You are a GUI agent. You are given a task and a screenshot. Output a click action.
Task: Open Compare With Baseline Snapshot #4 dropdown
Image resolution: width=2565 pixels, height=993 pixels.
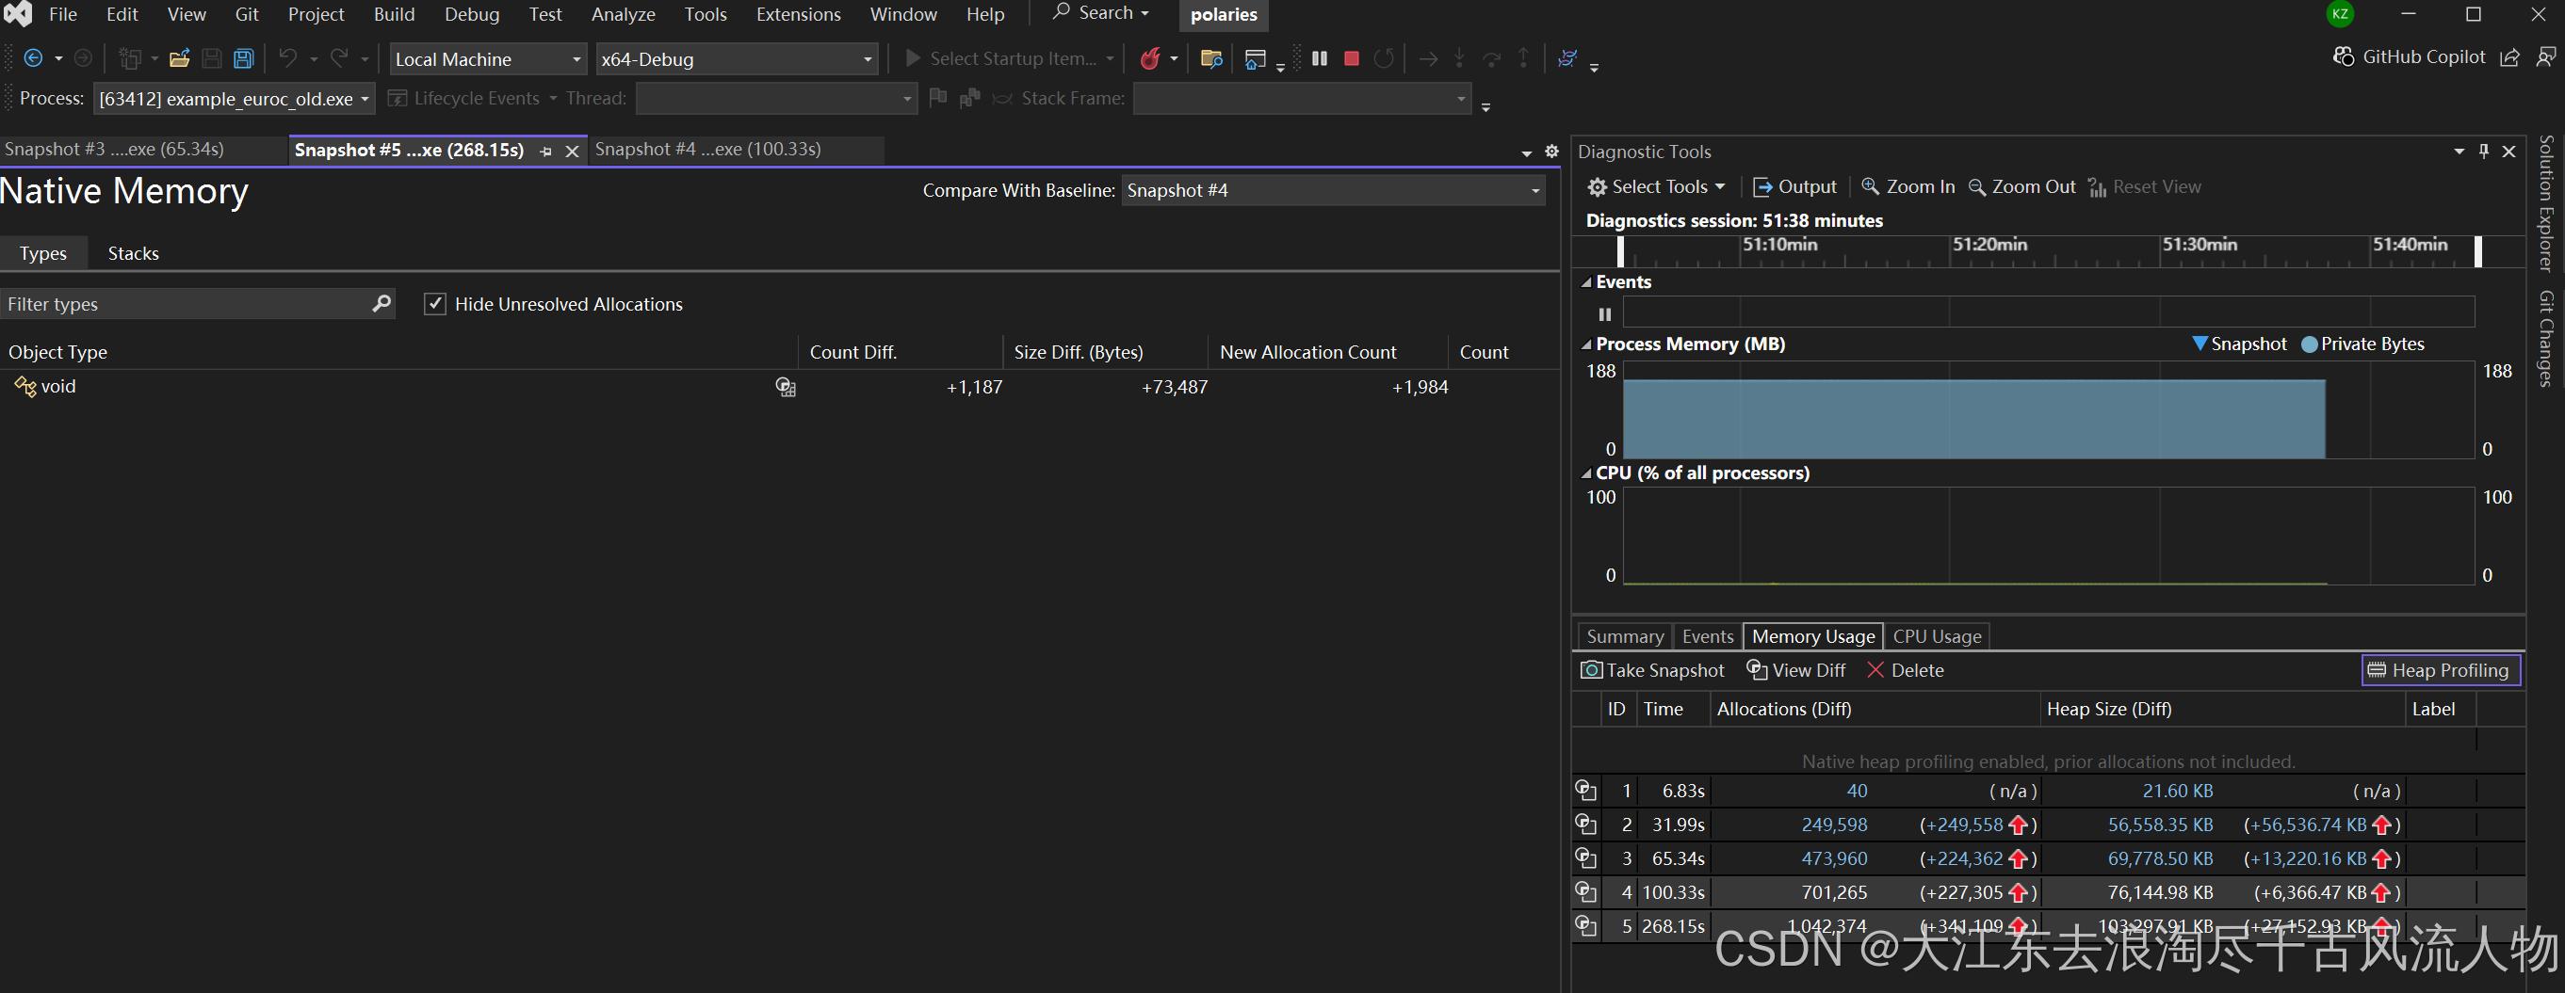pos(1333,190)
